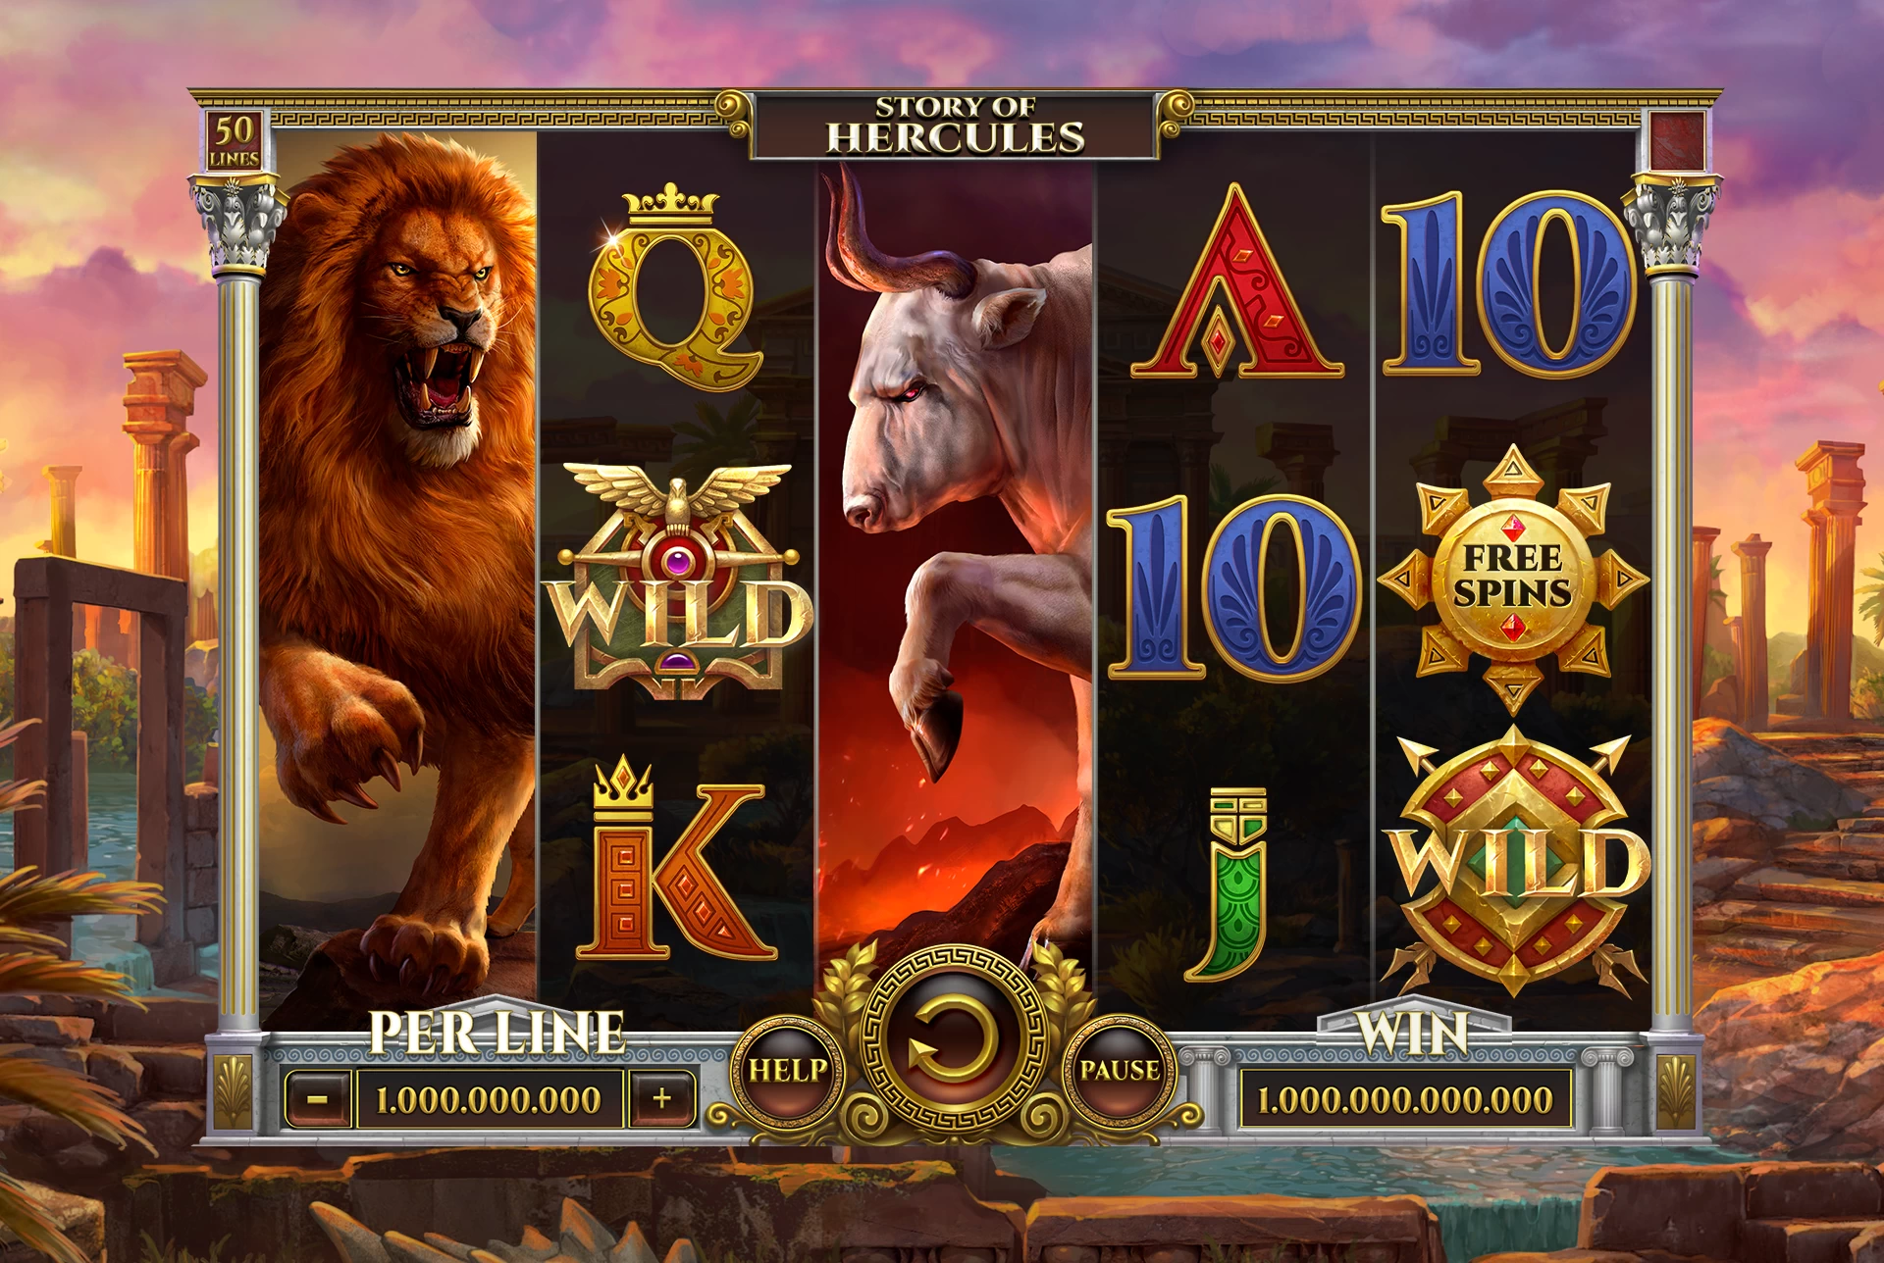1884x1263 pixels.
Task: Select the blue 10 on reel five
Action: pyautogui.click(x=1508, y=283)
